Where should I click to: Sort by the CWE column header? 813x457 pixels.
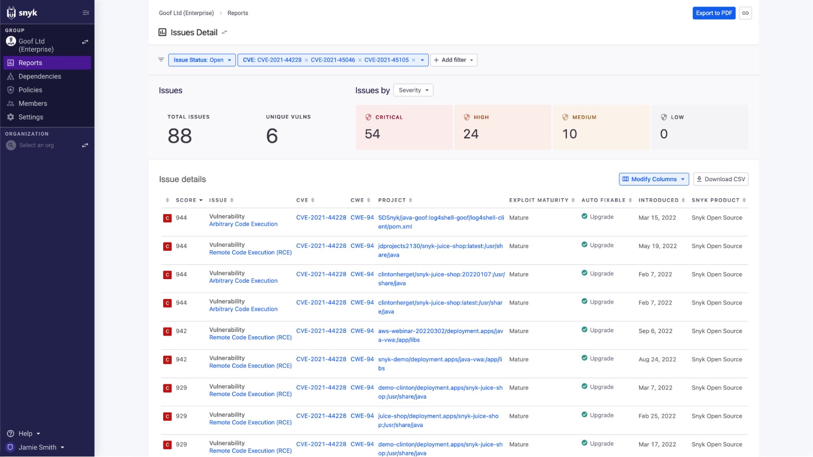click(x=360, y=200)
